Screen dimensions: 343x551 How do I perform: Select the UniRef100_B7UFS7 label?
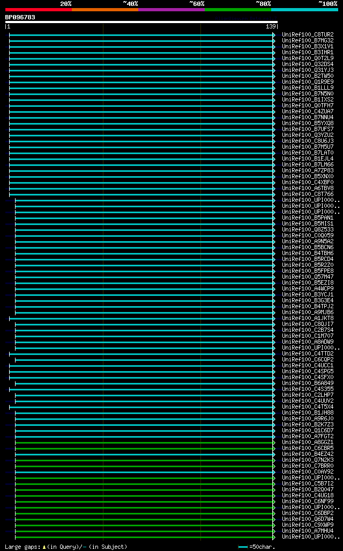(308, 129)
